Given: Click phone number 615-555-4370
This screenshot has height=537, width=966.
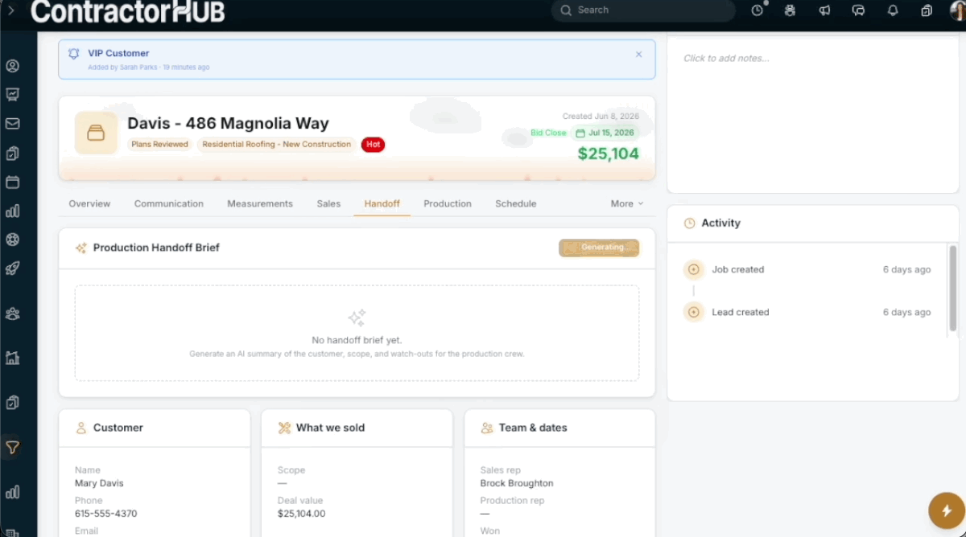Looking at the screenshot, I should (105, 513).
